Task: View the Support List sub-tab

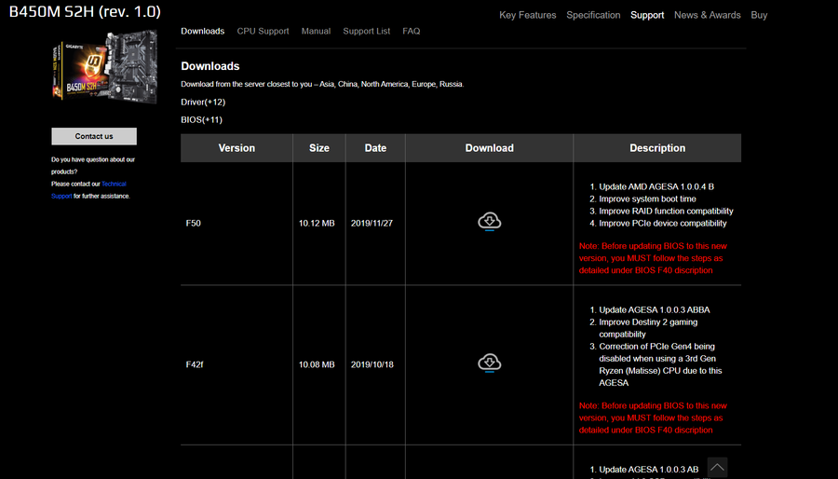Action: [x=367, y=31]
